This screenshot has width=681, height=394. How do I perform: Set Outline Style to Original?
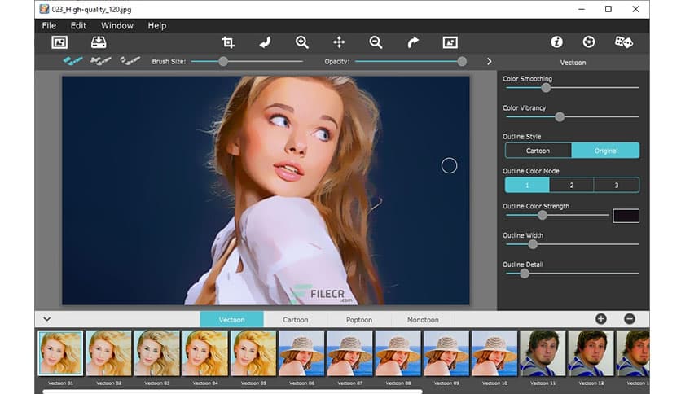click(x=605, y=151)
